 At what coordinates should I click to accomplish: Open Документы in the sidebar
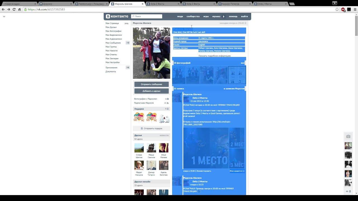[110, 71]
